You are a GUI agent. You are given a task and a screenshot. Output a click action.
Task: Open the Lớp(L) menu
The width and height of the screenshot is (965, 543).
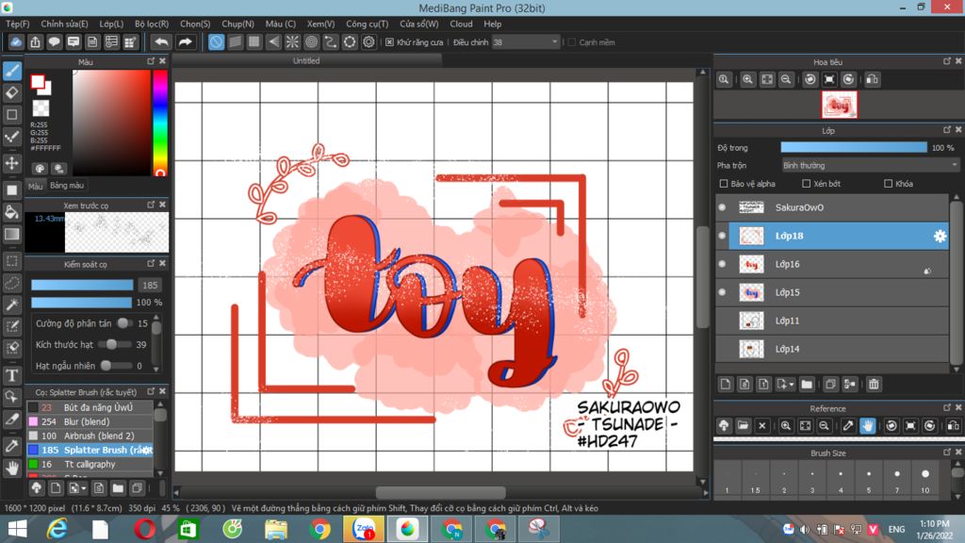click(111, 24)
